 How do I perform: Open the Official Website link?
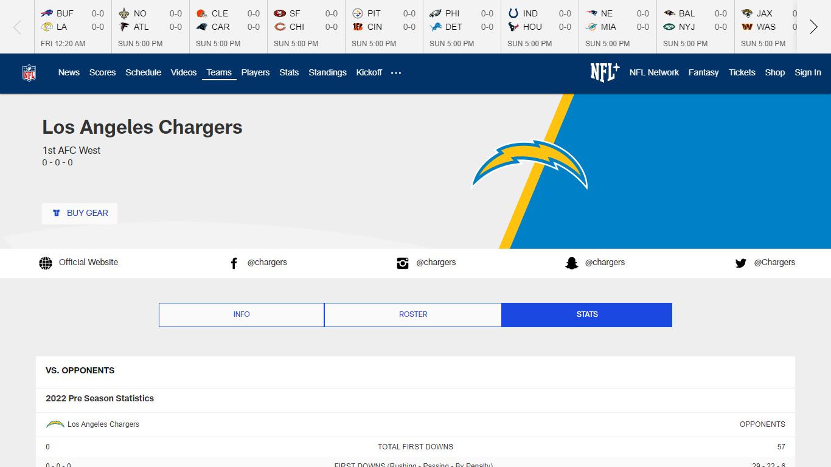tap(89, 262)
